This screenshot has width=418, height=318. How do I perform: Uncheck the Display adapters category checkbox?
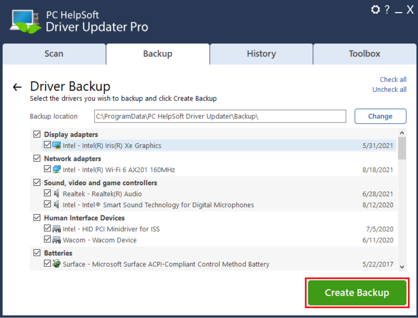click(37, 134)
